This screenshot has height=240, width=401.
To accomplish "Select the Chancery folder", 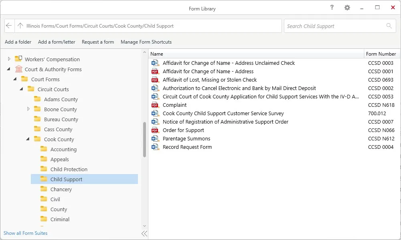I will click(61, 189).
